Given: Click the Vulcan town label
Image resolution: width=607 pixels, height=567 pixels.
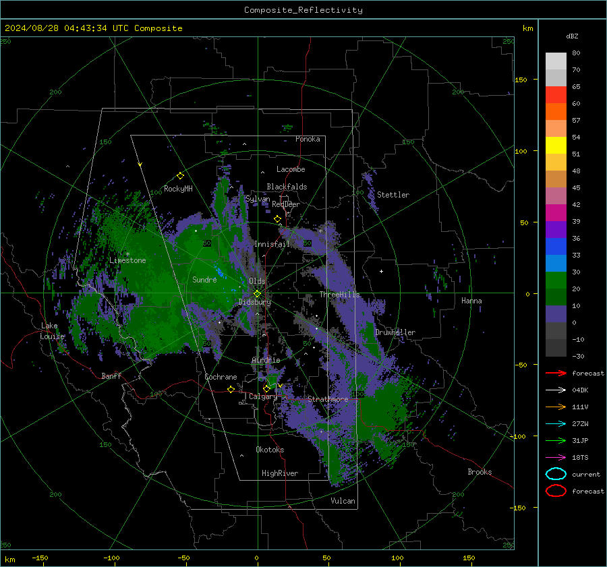Looking at the screenshot, I should coord(343,501).
